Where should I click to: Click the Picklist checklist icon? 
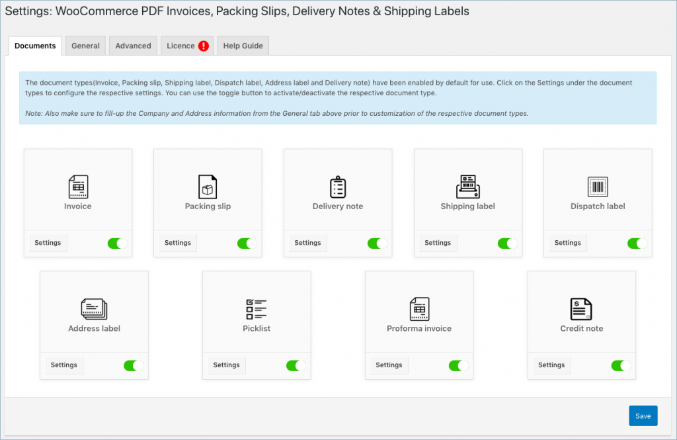click(257, 309)
